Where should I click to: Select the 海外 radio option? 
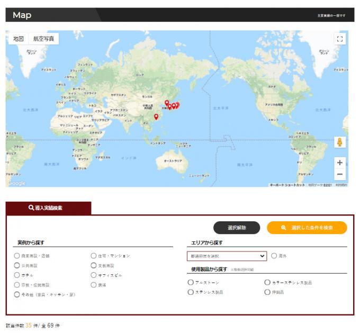click(274, 256)
